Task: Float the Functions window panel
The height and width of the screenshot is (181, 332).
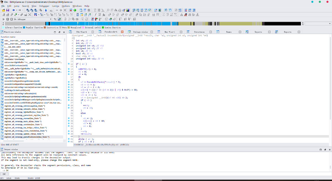Action: tap(59, 32)
